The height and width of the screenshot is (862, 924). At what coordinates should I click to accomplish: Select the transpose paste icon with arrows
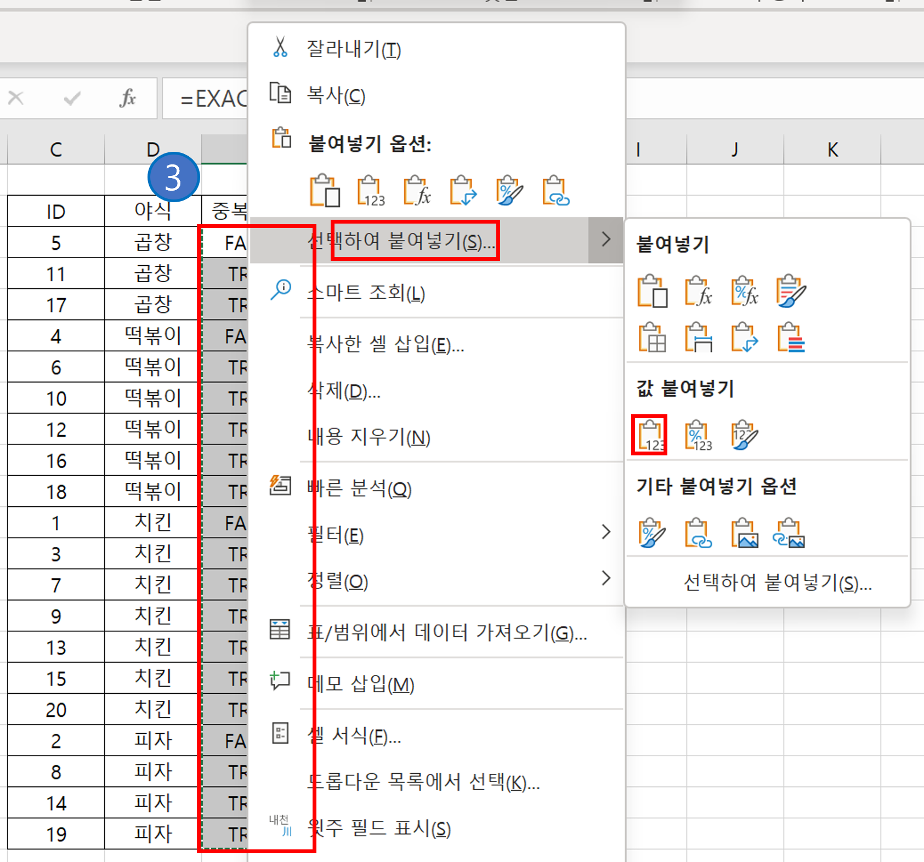pos(744,338)
